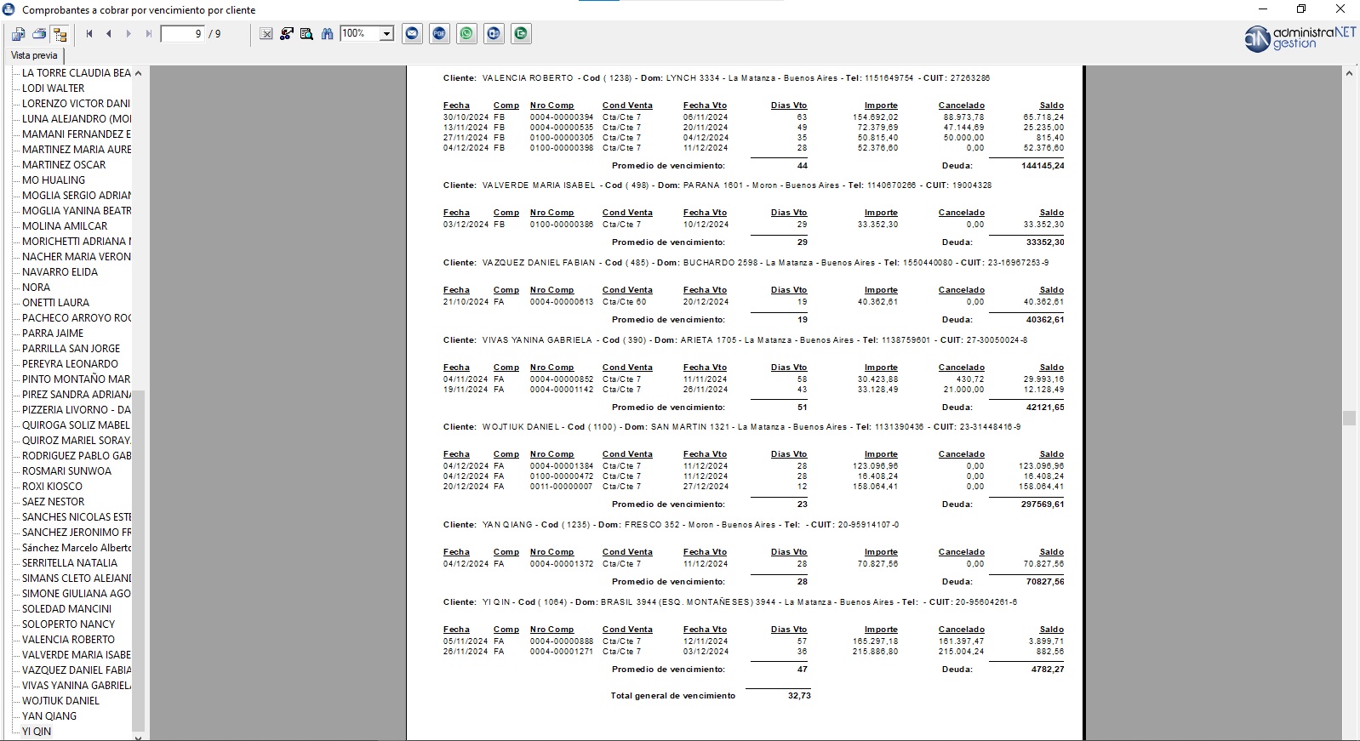
Task: Go to the last page arrow
Action: [149, 34]
